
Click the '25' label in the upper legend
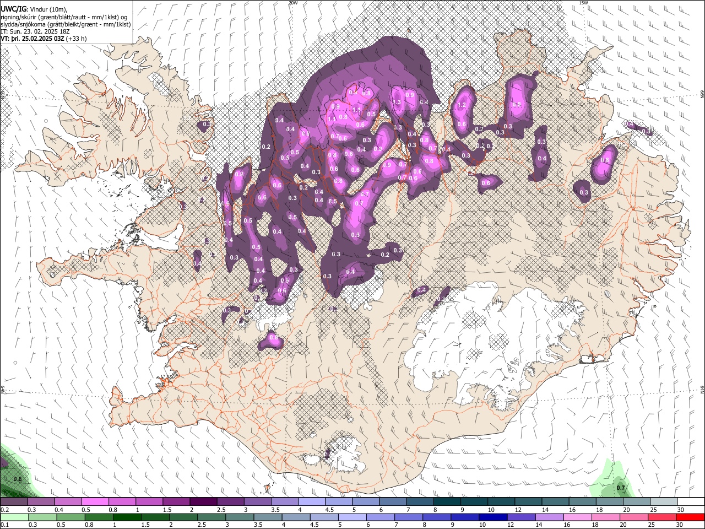(x=653, y=510)
